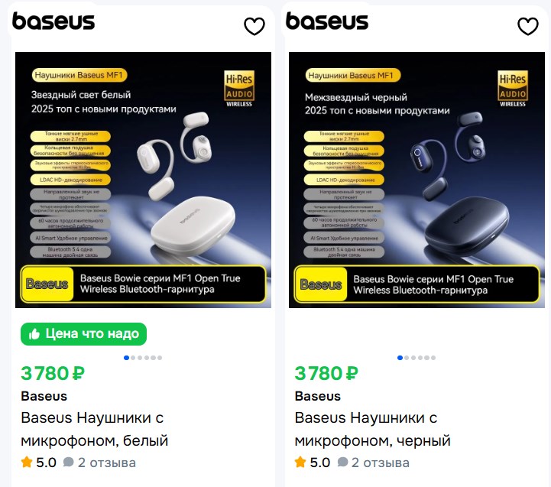The height and width of the screenshot is (487, 551).
Task: Click the 3780 ₽ price of white headphones
Action: 53,374
